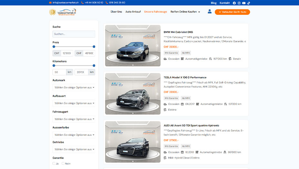Click fuel icon beside Elektro
299x169 pixels.
[x=165, y=110]
